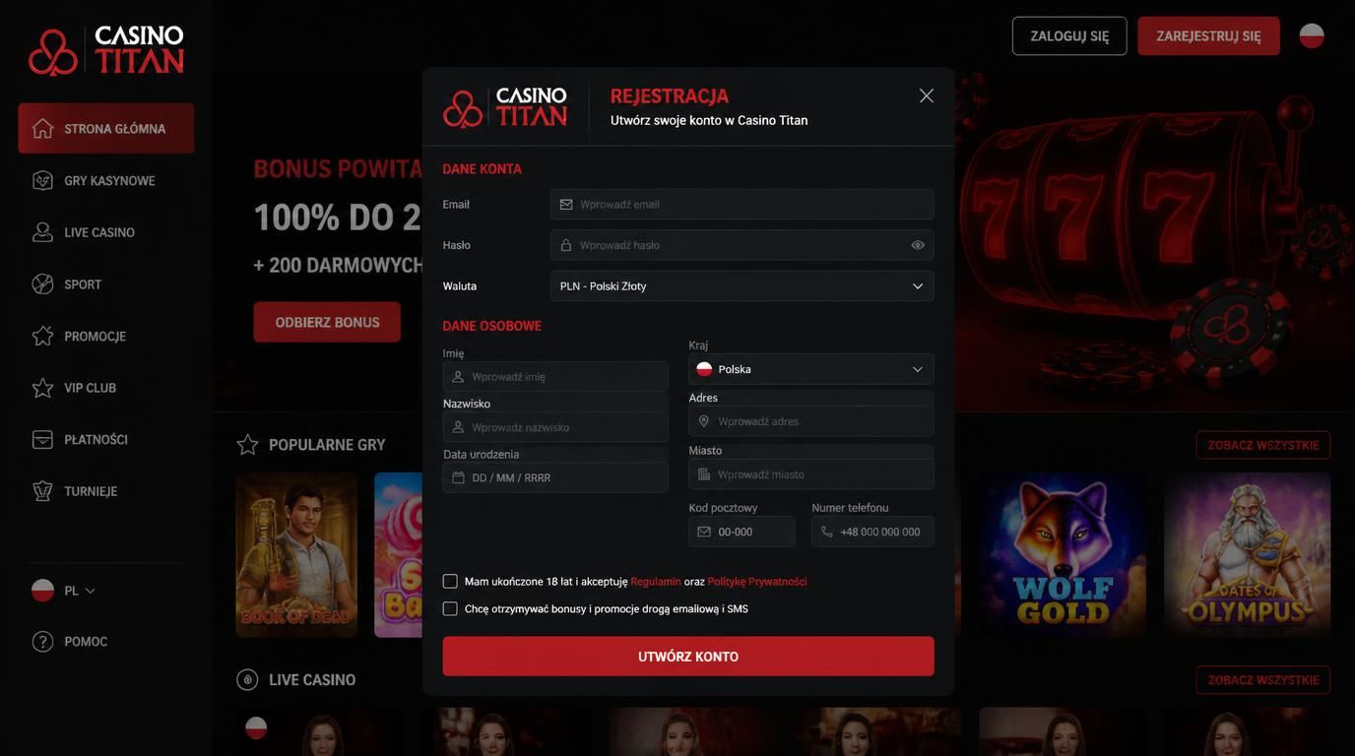Click the Sport ball icon
The height and width of the screenshot is (756, 1355).
tap(42, 283)
